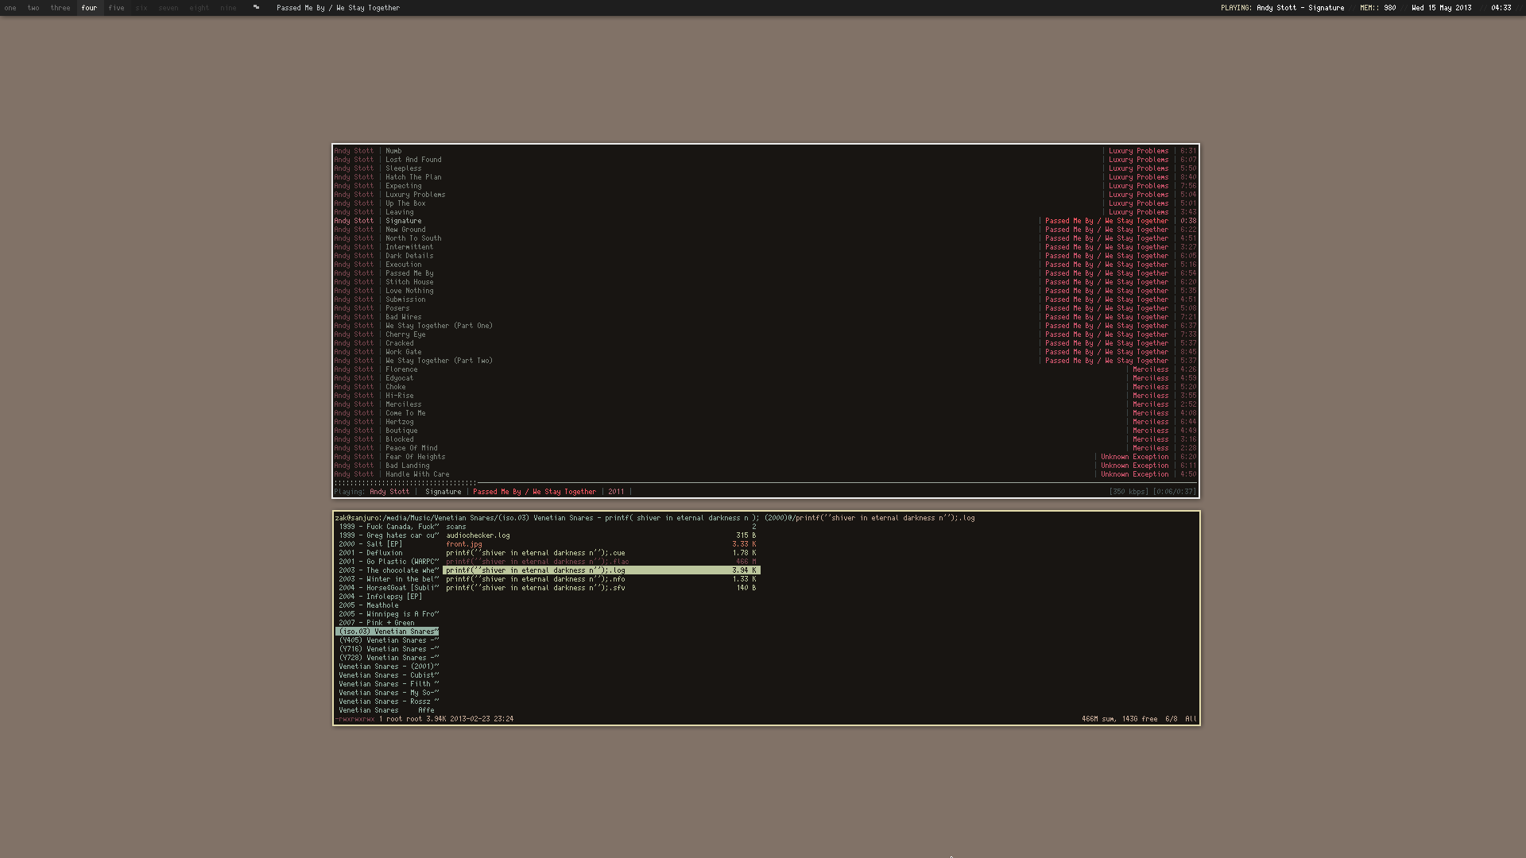Click the date "Wed 15 May 2013"
Image resolution: width=1526 pixels, height=858 pixels.
coord(1442,7)
